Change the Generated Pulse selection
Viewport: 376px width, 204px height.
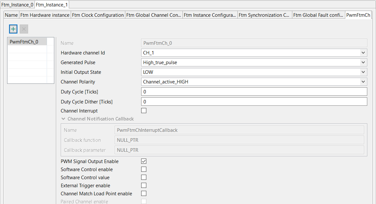363,62
